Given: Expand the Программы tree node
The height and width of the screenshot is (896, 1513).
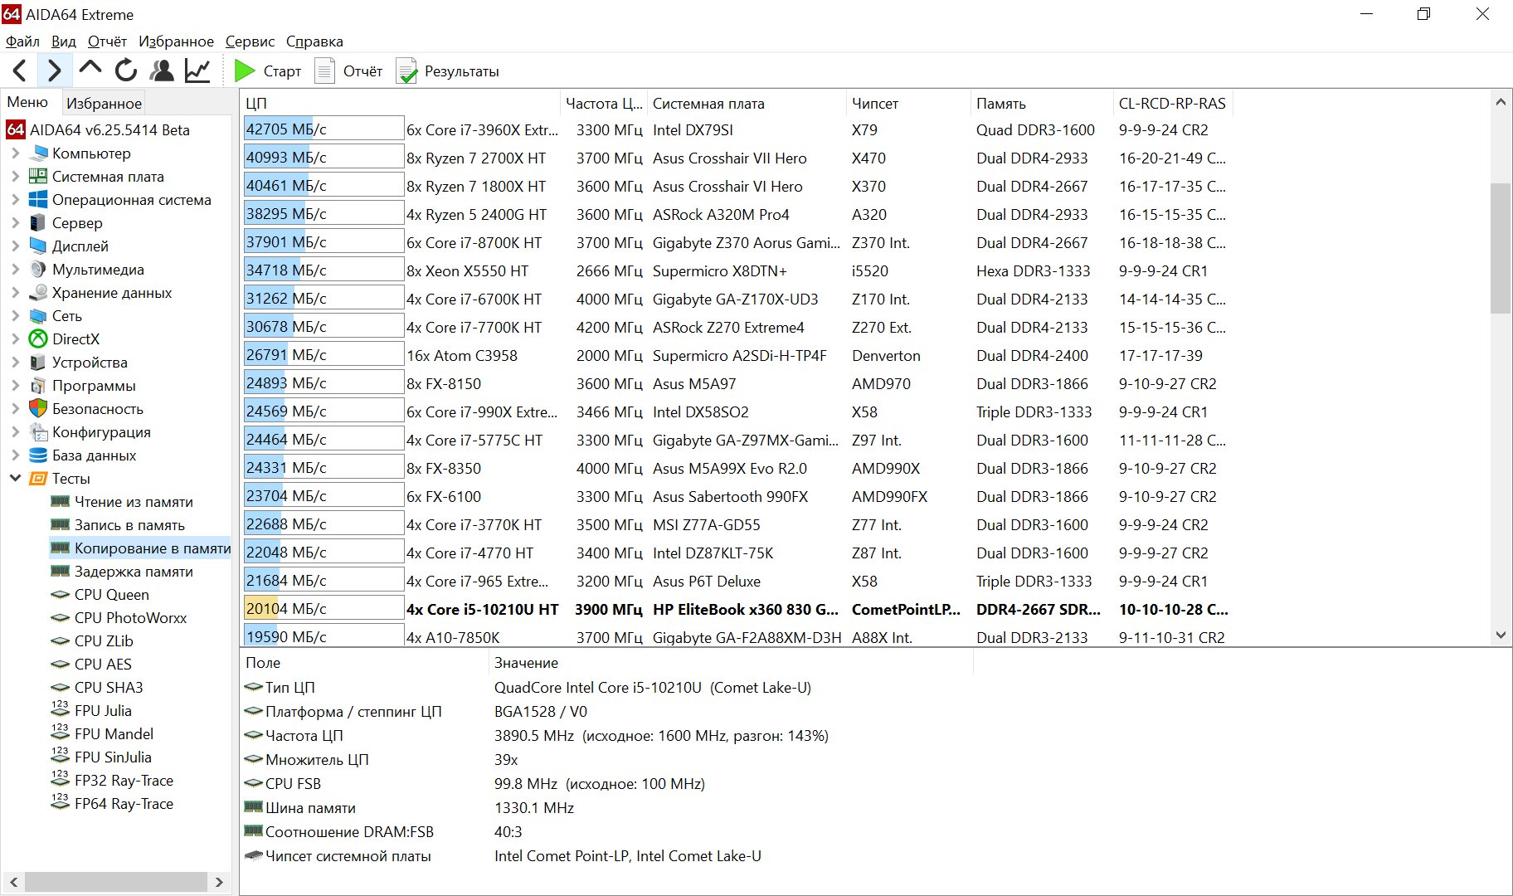Looking at the screenshot, I should [15, 386].
